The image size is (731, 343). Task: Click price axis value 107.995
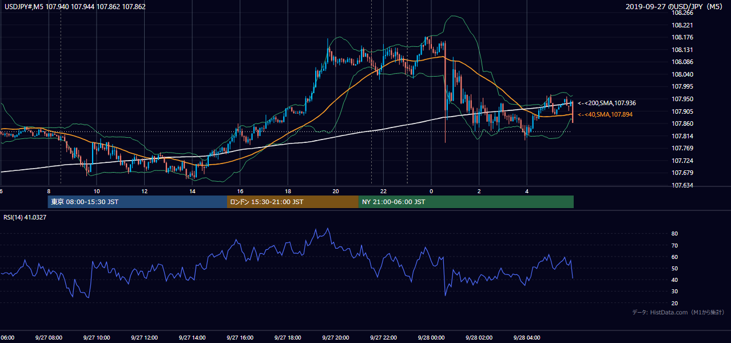pyautogui.click(x=682, y=86)
